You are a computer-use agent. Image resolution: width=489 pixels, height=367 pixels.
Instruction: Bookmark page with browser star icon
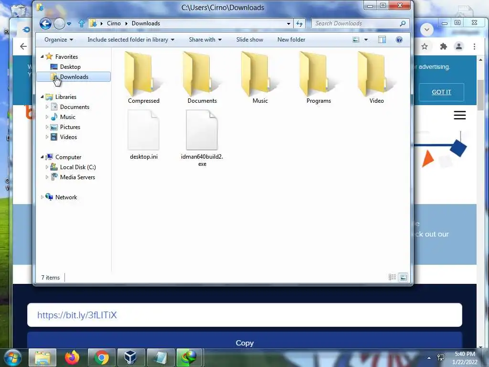coord(425,46)
